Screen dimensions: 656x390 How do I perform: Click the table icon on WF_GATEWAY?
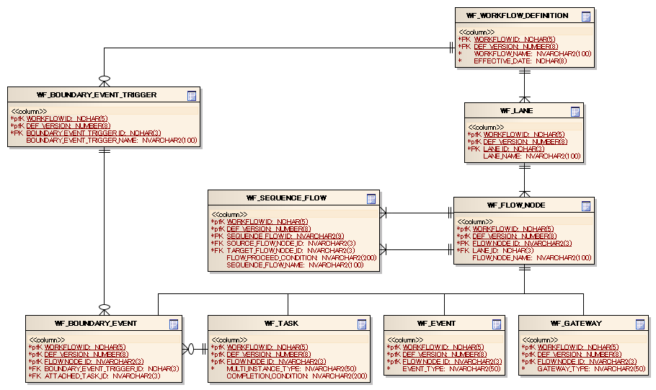640,324
